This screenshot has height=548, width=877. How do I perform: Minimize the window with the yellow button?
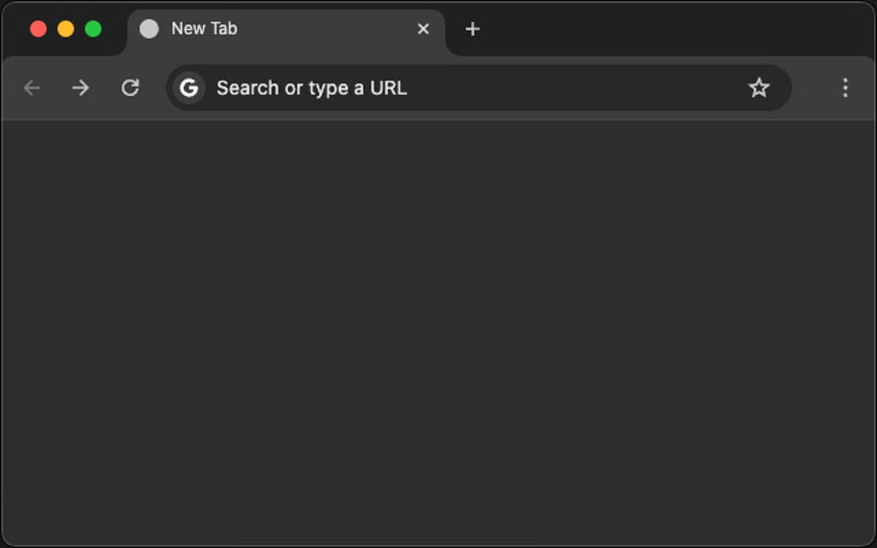point(64,27)
